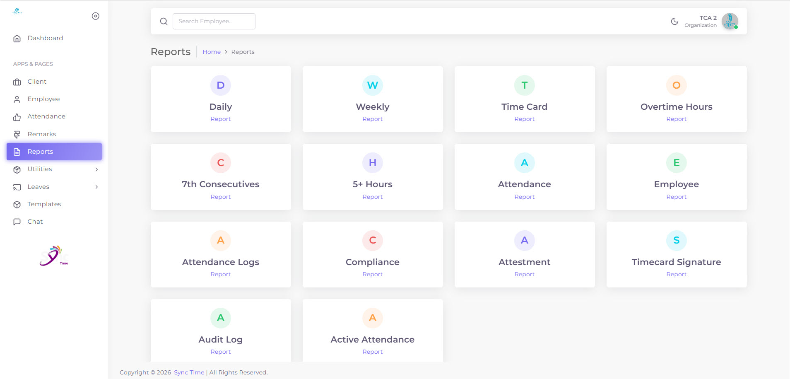Toggle the sidebar pin circle icon
Viewport: 790px width, 379px height.
[96, 16]
